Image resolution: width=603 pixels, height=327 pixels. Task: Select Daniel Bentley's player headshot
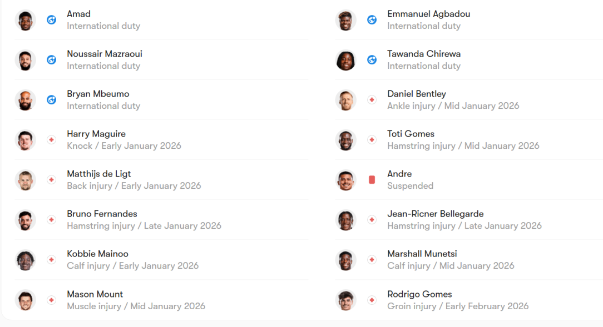click(x=345, y=100)
